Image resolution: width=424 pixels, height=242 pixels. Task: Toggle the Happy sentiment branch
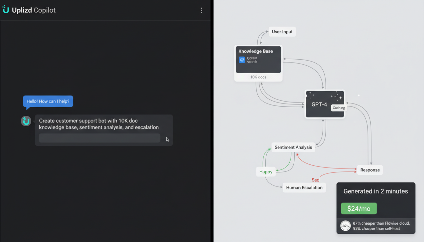[x=266, y=172]
